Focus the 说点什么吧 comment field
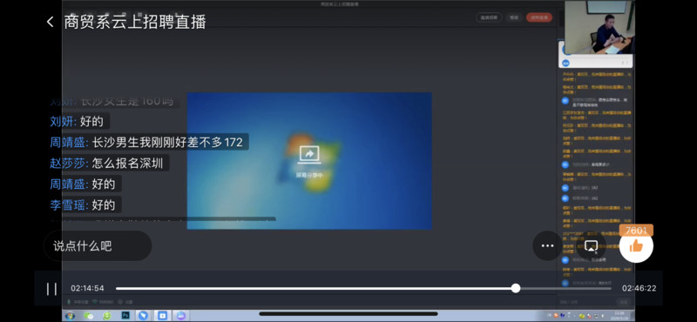 (x=98, y=245)
